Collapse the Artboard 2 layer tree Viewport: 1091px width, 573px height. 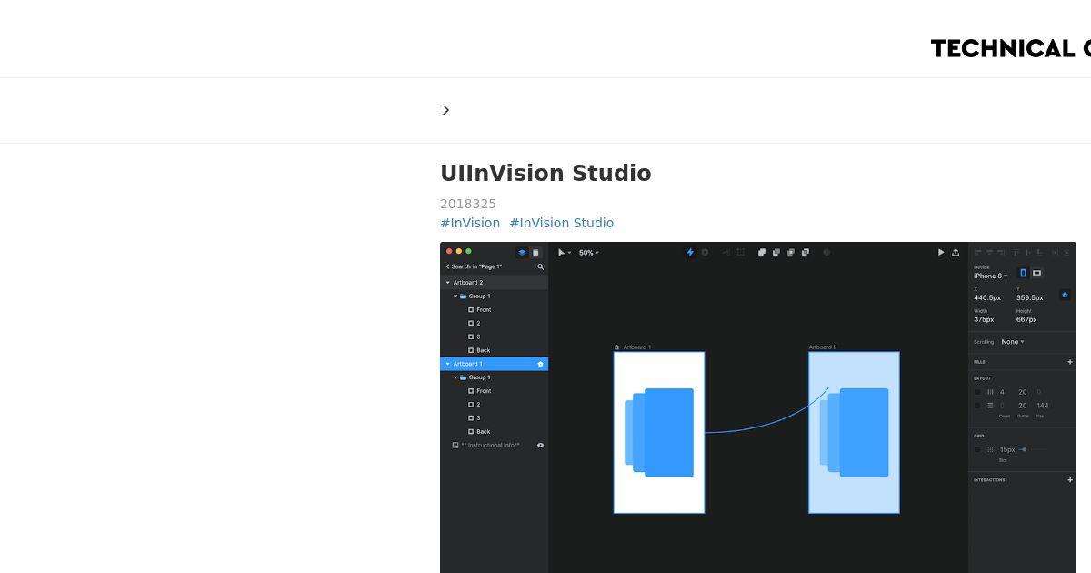[448, 283]
